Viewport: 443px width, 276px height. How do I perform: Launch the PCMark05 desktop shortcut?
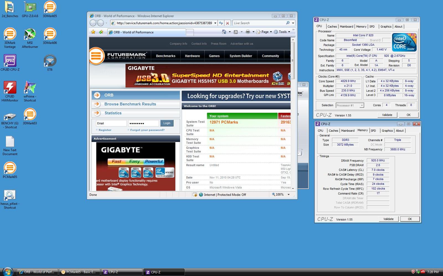10,170
